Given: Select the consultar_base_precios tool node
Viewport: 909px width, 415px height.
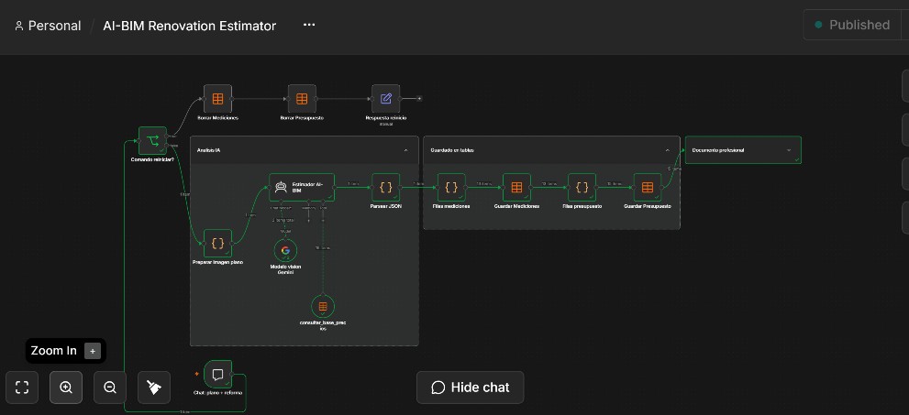Looking at the screenshot, I should pyautogui.click(x=323, y=306).
